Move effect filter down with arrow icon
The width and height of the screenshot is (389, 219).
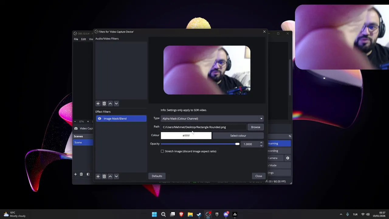pyautogui.click(x=116, y=176)
